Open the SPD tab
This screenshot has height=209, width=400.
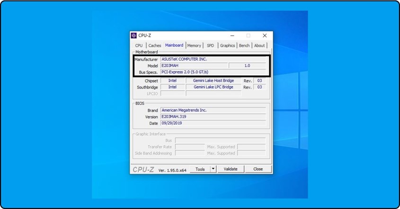click(211, 45)
